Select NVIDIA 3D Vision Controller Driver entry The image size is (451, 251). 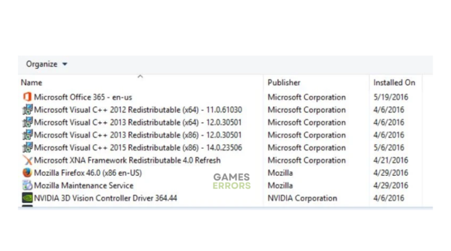pyautogui.click(x=105, y=198)
